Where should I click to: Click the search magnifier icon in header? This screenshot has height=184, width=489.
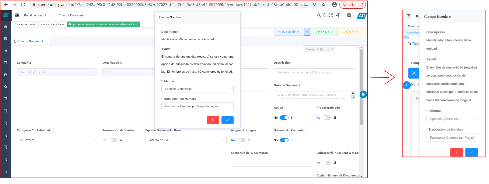(318, 15)
